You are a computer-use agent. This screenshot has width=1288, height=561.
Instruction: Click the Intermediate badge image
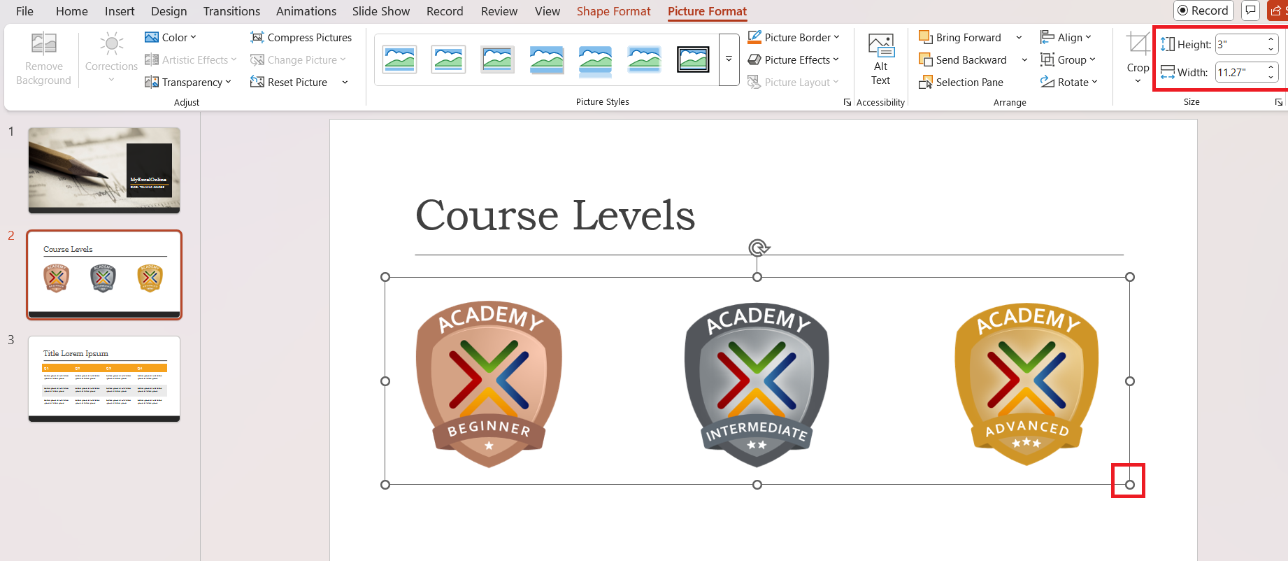click(757, 384)
